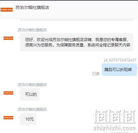The height and width of the screenshot is (133, 138).
Task: Select the 您好 welcome greeting message bubble
Action: tap(77, 42)
